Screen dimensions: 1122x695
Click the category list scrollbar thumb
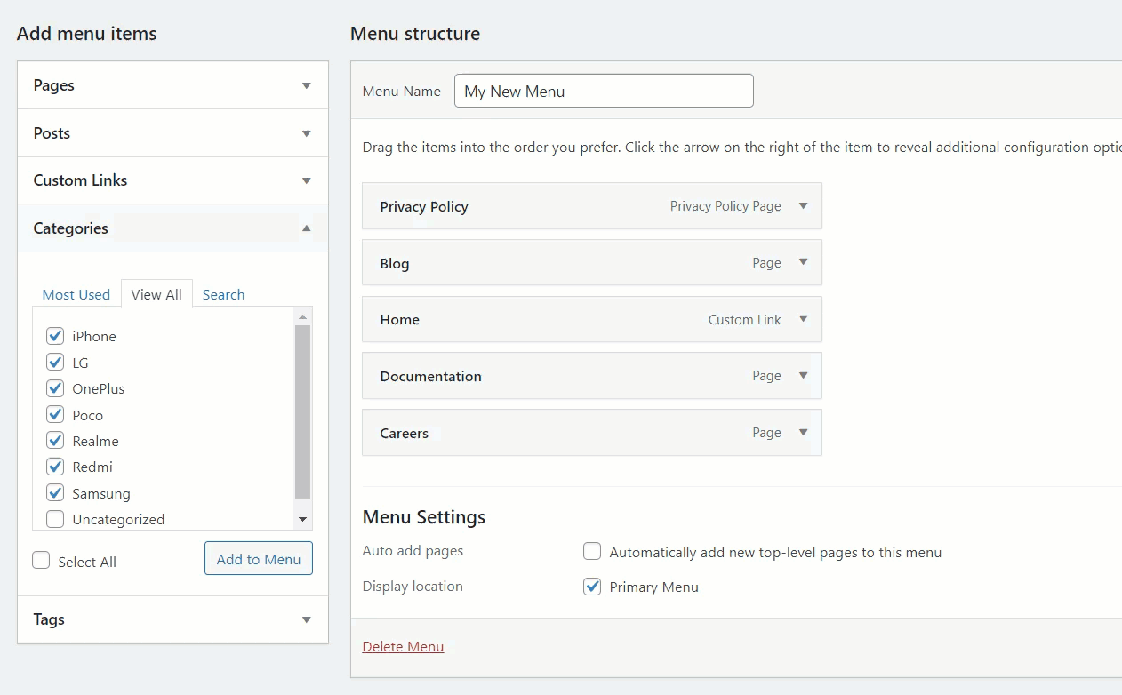[x=302, y=411]
